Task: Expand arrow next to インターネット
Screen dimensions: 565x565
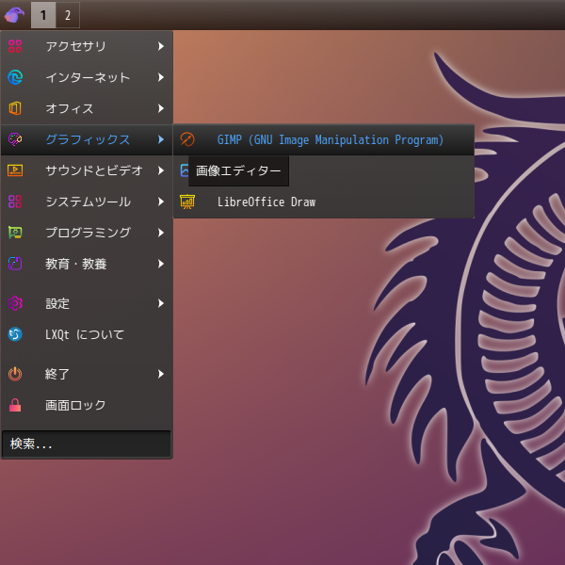Action: coord(161,77)
